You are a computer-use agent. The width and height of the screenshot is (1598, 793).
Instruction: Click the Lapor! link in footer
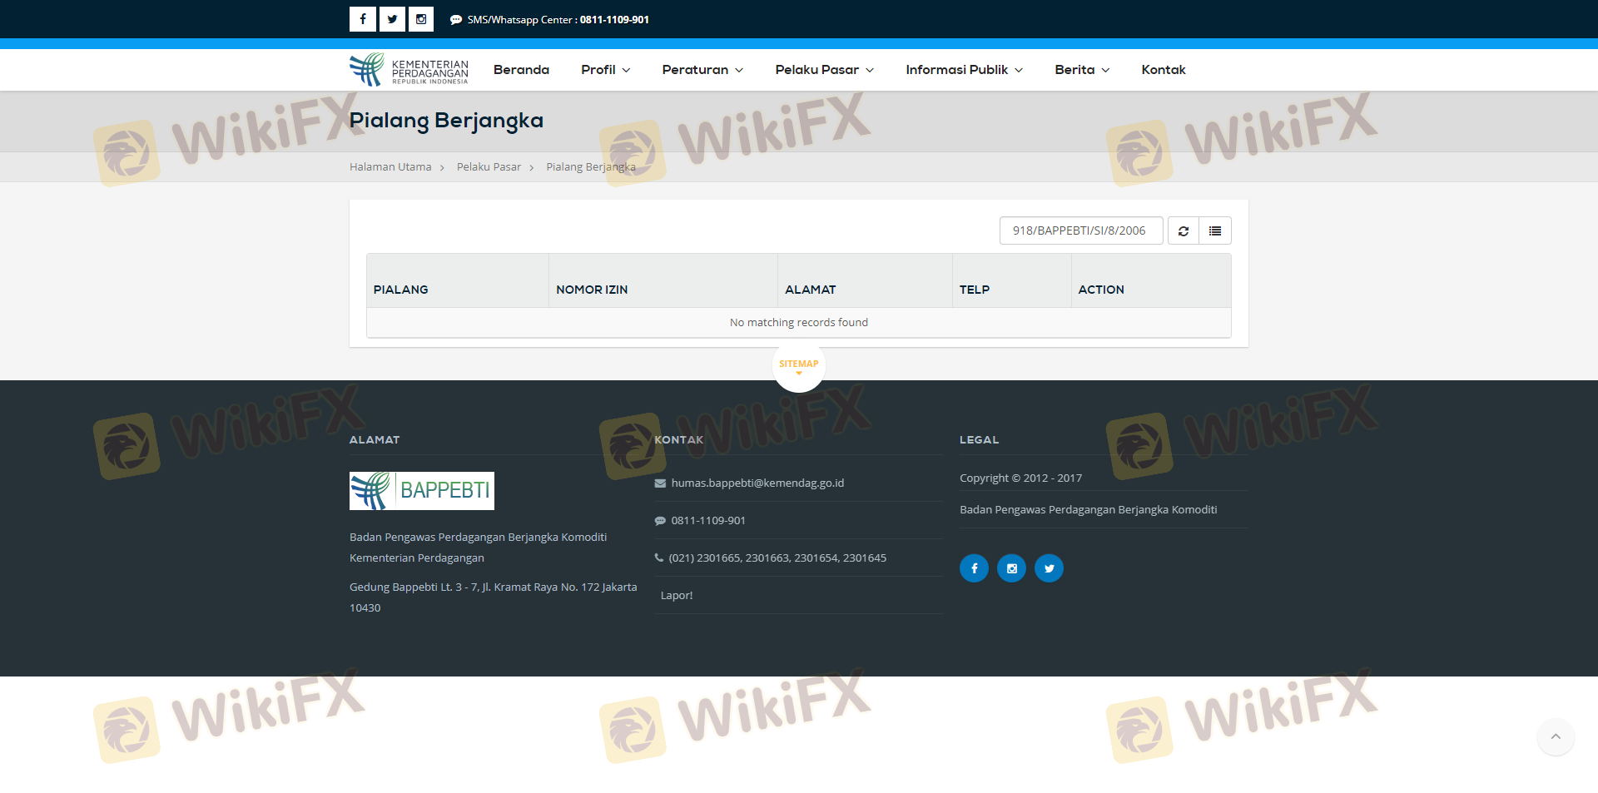[676, 595]
